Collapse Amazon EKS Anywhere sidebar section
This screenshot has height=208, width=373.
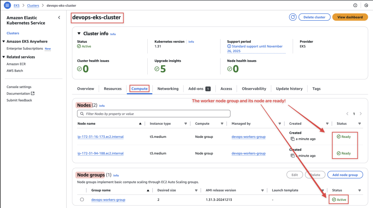pyautogui.click(x=4, y=41)
